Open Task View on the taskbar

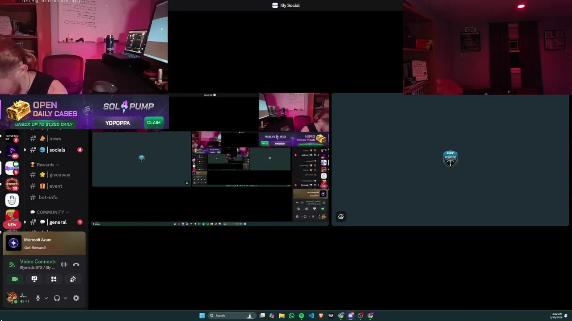[262, 316]
